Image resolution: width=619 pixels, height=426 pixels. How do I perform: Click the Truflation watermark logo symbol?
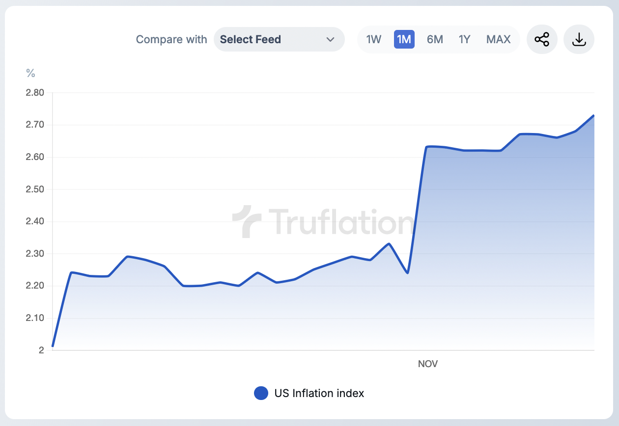[x=247, y=221]
